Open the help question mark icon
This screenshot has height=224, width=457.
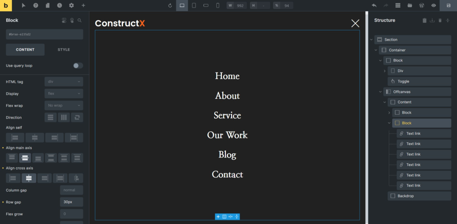point(36,5)
